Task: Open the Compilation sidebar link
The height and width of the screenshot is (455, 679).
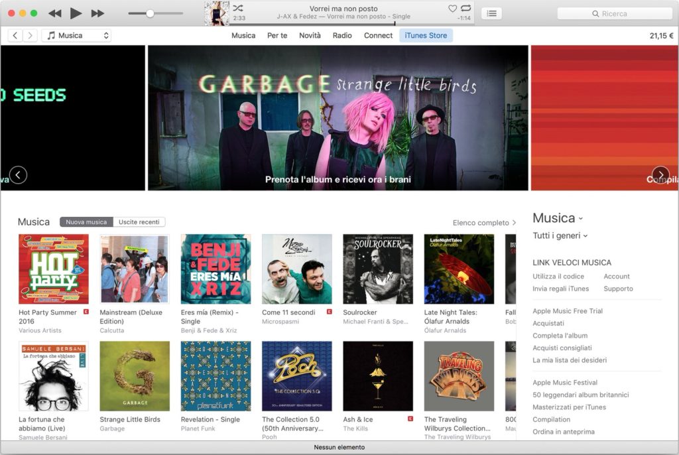Action: tap(551, 419)
